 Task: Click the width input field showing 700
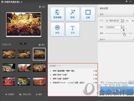(x=128, y=21)
